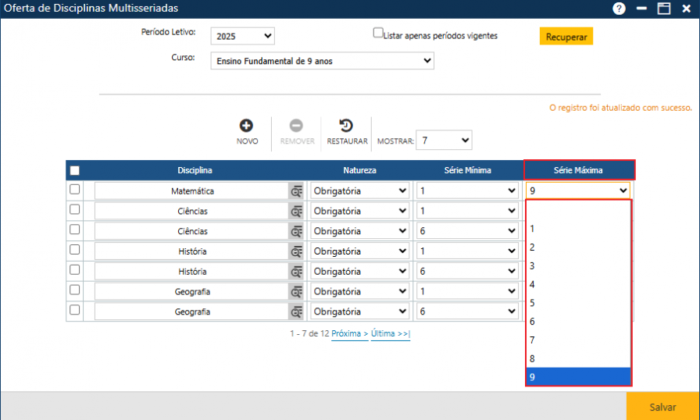
Task: Open lookup icon for first Ciências row
Action: pos(296,212)
